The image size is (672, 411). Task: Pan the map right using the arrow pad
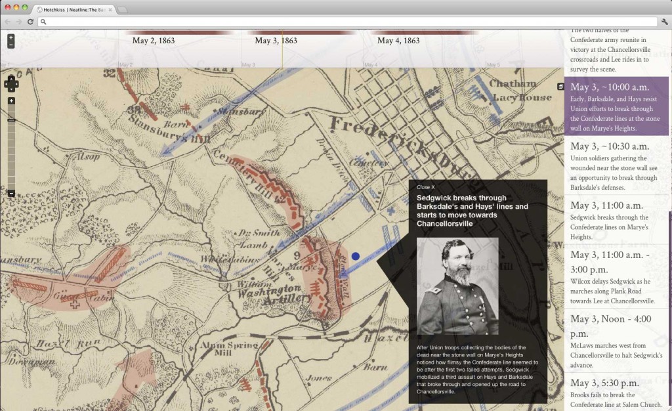(x=16, y=84)
